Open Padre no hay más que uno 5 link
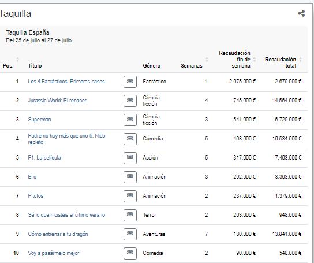Image resolution: width=314 pixels, height=263 pixels. (x=67, y=139)
